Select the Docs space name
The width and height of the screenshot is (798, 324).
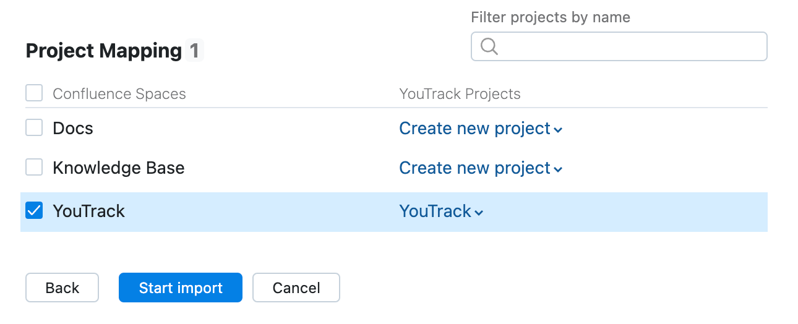point(73,129)
